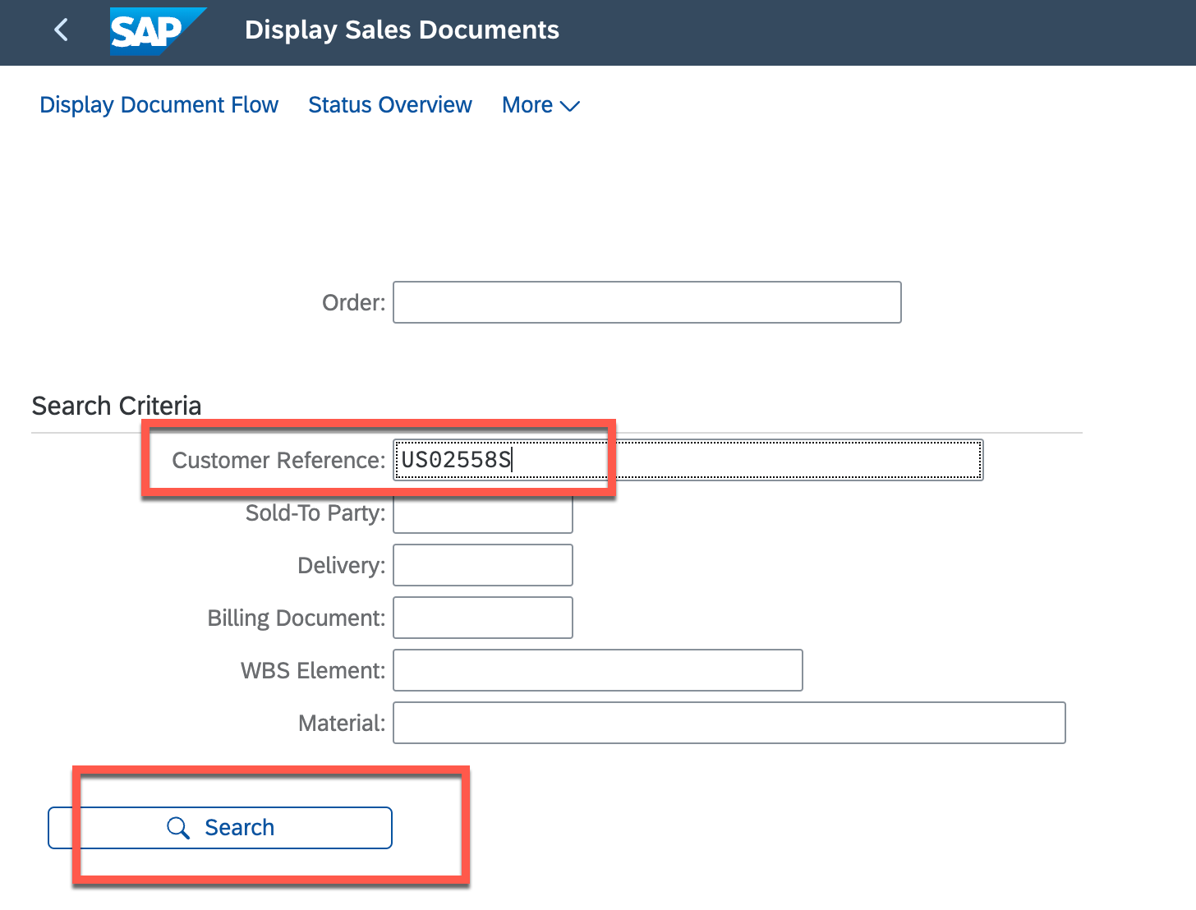Select the Sold-To Party input box
This screenshot has height=910, width=1196.
pyautogui.click(x=482, y=514)
